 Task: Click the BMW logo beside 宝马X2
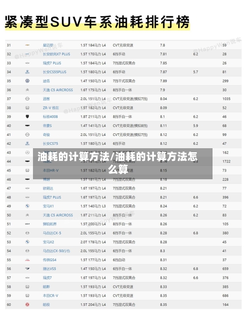[28, 242]
